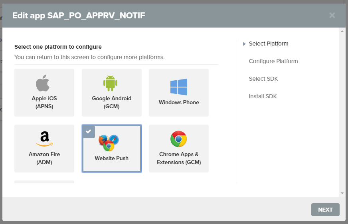Click the NEXT button
This screenshot has height=224, width=348.
[x=325, y=210]
